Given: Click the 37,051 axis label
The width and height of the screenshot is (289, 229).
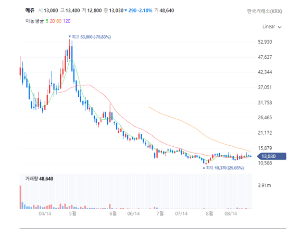Looking at the screenshot, I should point(265,87).
